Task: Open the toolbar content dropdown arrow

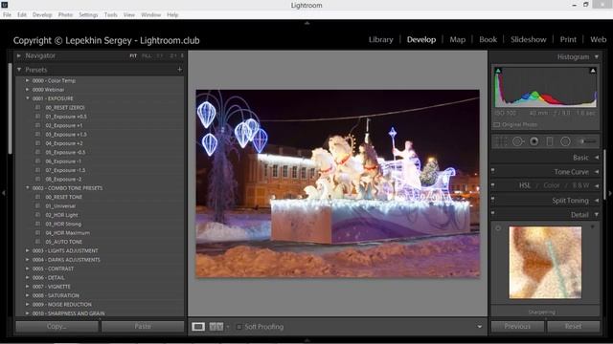Action: [x=480, y=327]
